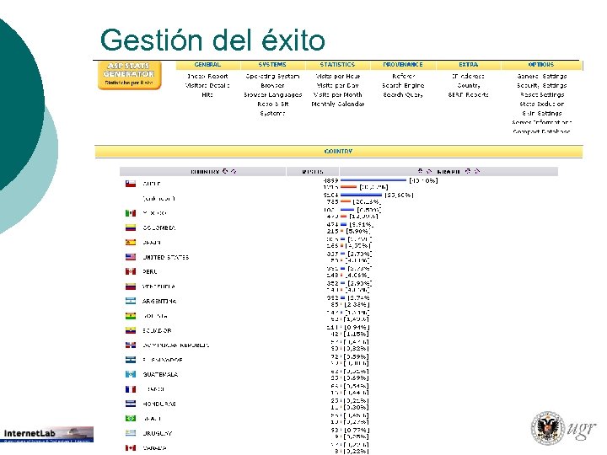Click the Colombia flag icon
The height and width of the screenshot is (455, 607).
click(x=131, y=227)
